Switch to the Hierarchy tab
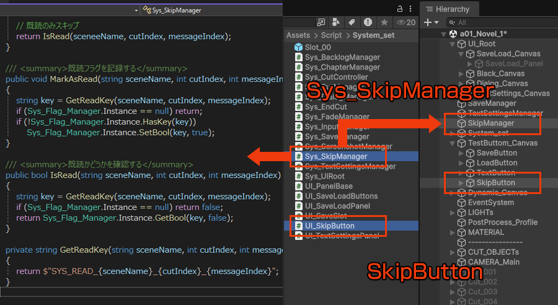 448,9
